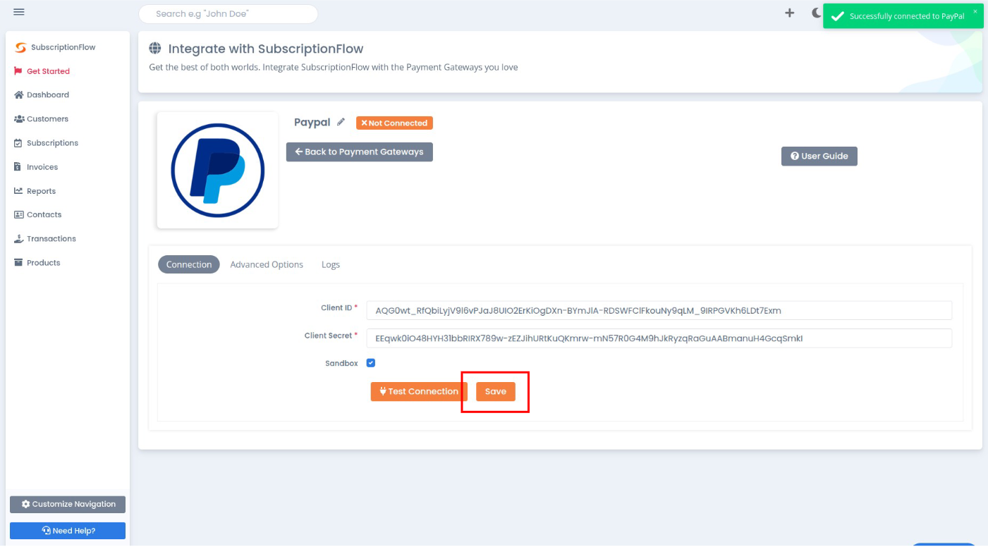Click the SubscriptionFlow logo icon

click(20, 47)
